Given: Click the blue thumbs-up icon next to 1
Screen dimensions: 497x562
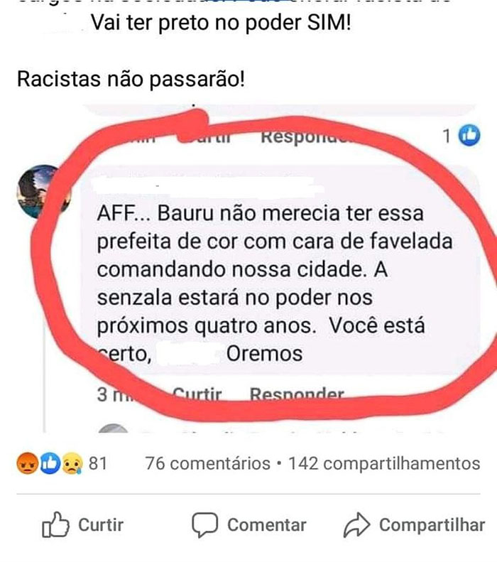Looking at the screenshot, I should click(x=469, y=135).
